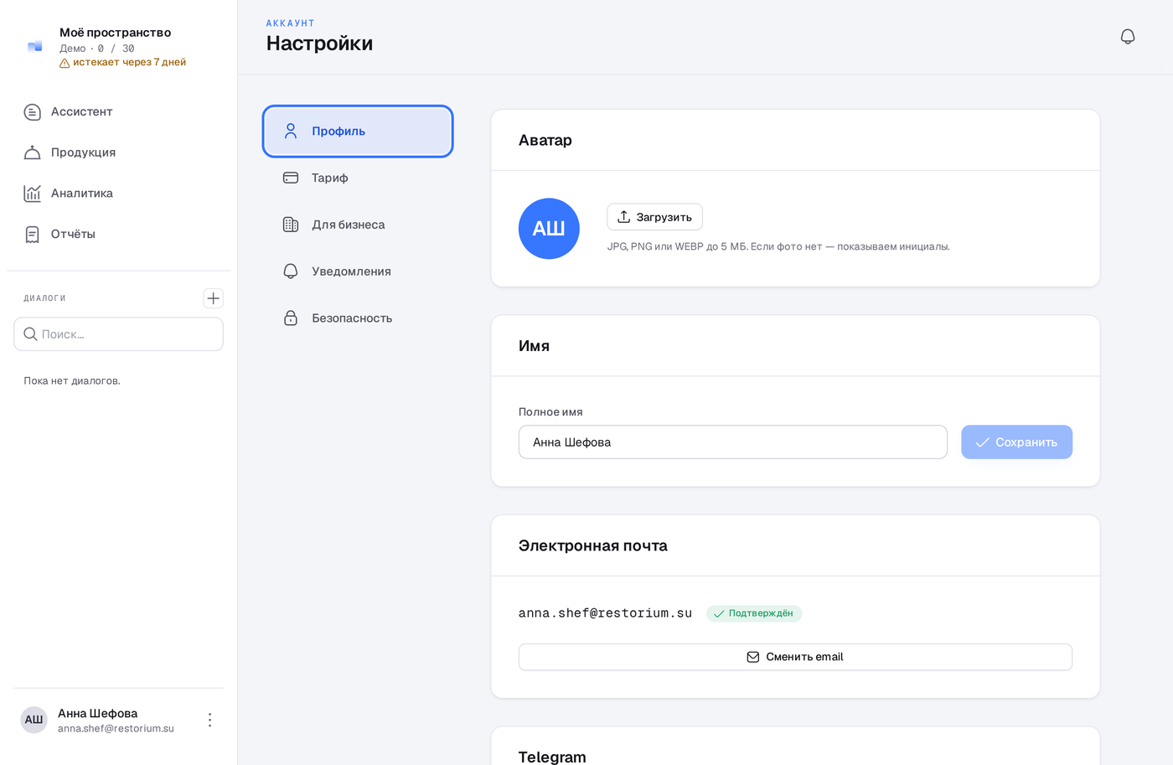The width and height of the screenshot is (1173, 765).
Task: Click the warning icon next to истекает
Action: point(65,63)
